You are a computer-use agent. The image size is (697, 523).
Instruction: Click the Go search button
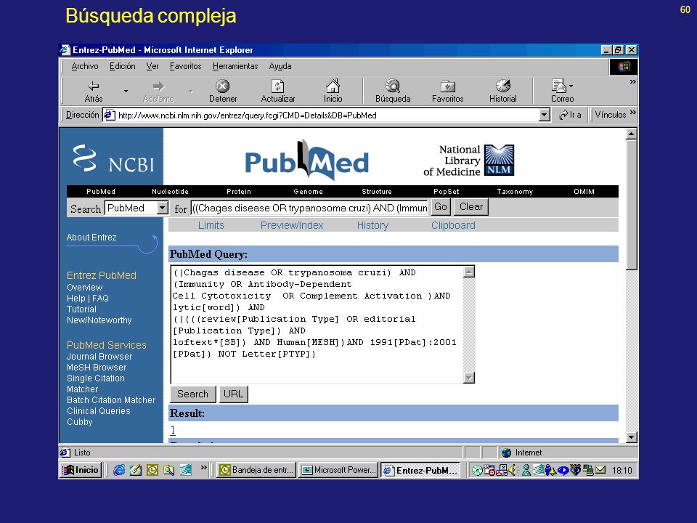pyautogui.click(x=441, y=207)
